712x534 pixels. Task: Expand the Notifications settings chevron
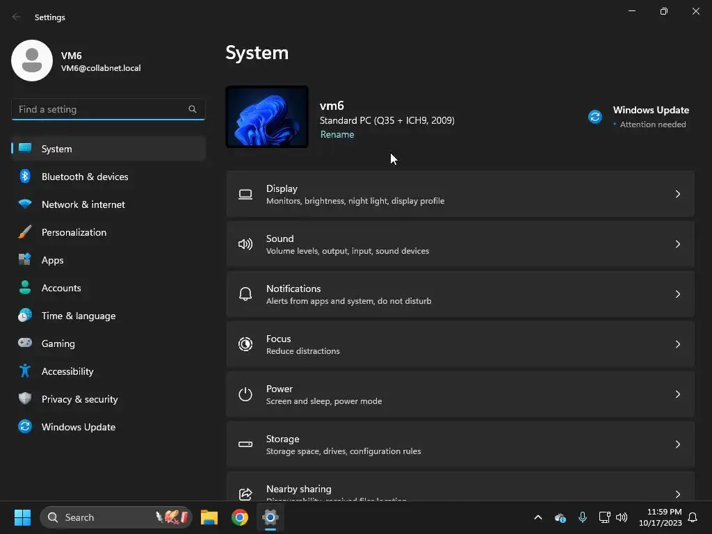[677, 294]
